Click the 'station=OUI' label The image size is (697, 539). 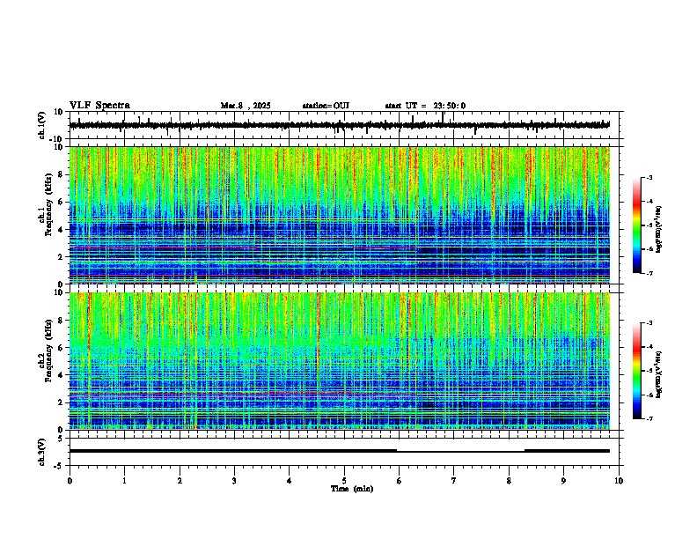click(326, 106)
